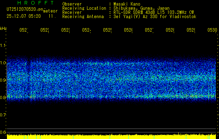Click the 0.6 kHz frequency tick label
The image size is (219, 139).
click(x=3, y=132)
